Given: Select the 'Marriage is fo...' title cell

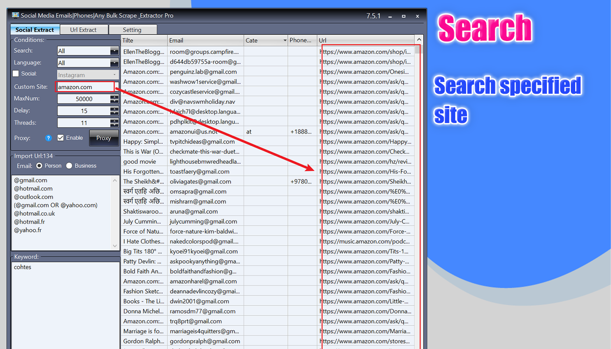Looking at the screenshot, I should [x=144, y=331].
